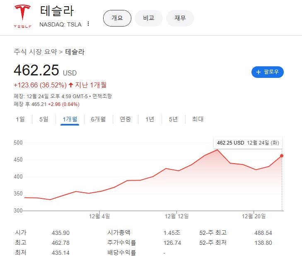Click the 462.25 price value
Image resolution: width=302 pixels, height=256 pixels.
[36, 70]
